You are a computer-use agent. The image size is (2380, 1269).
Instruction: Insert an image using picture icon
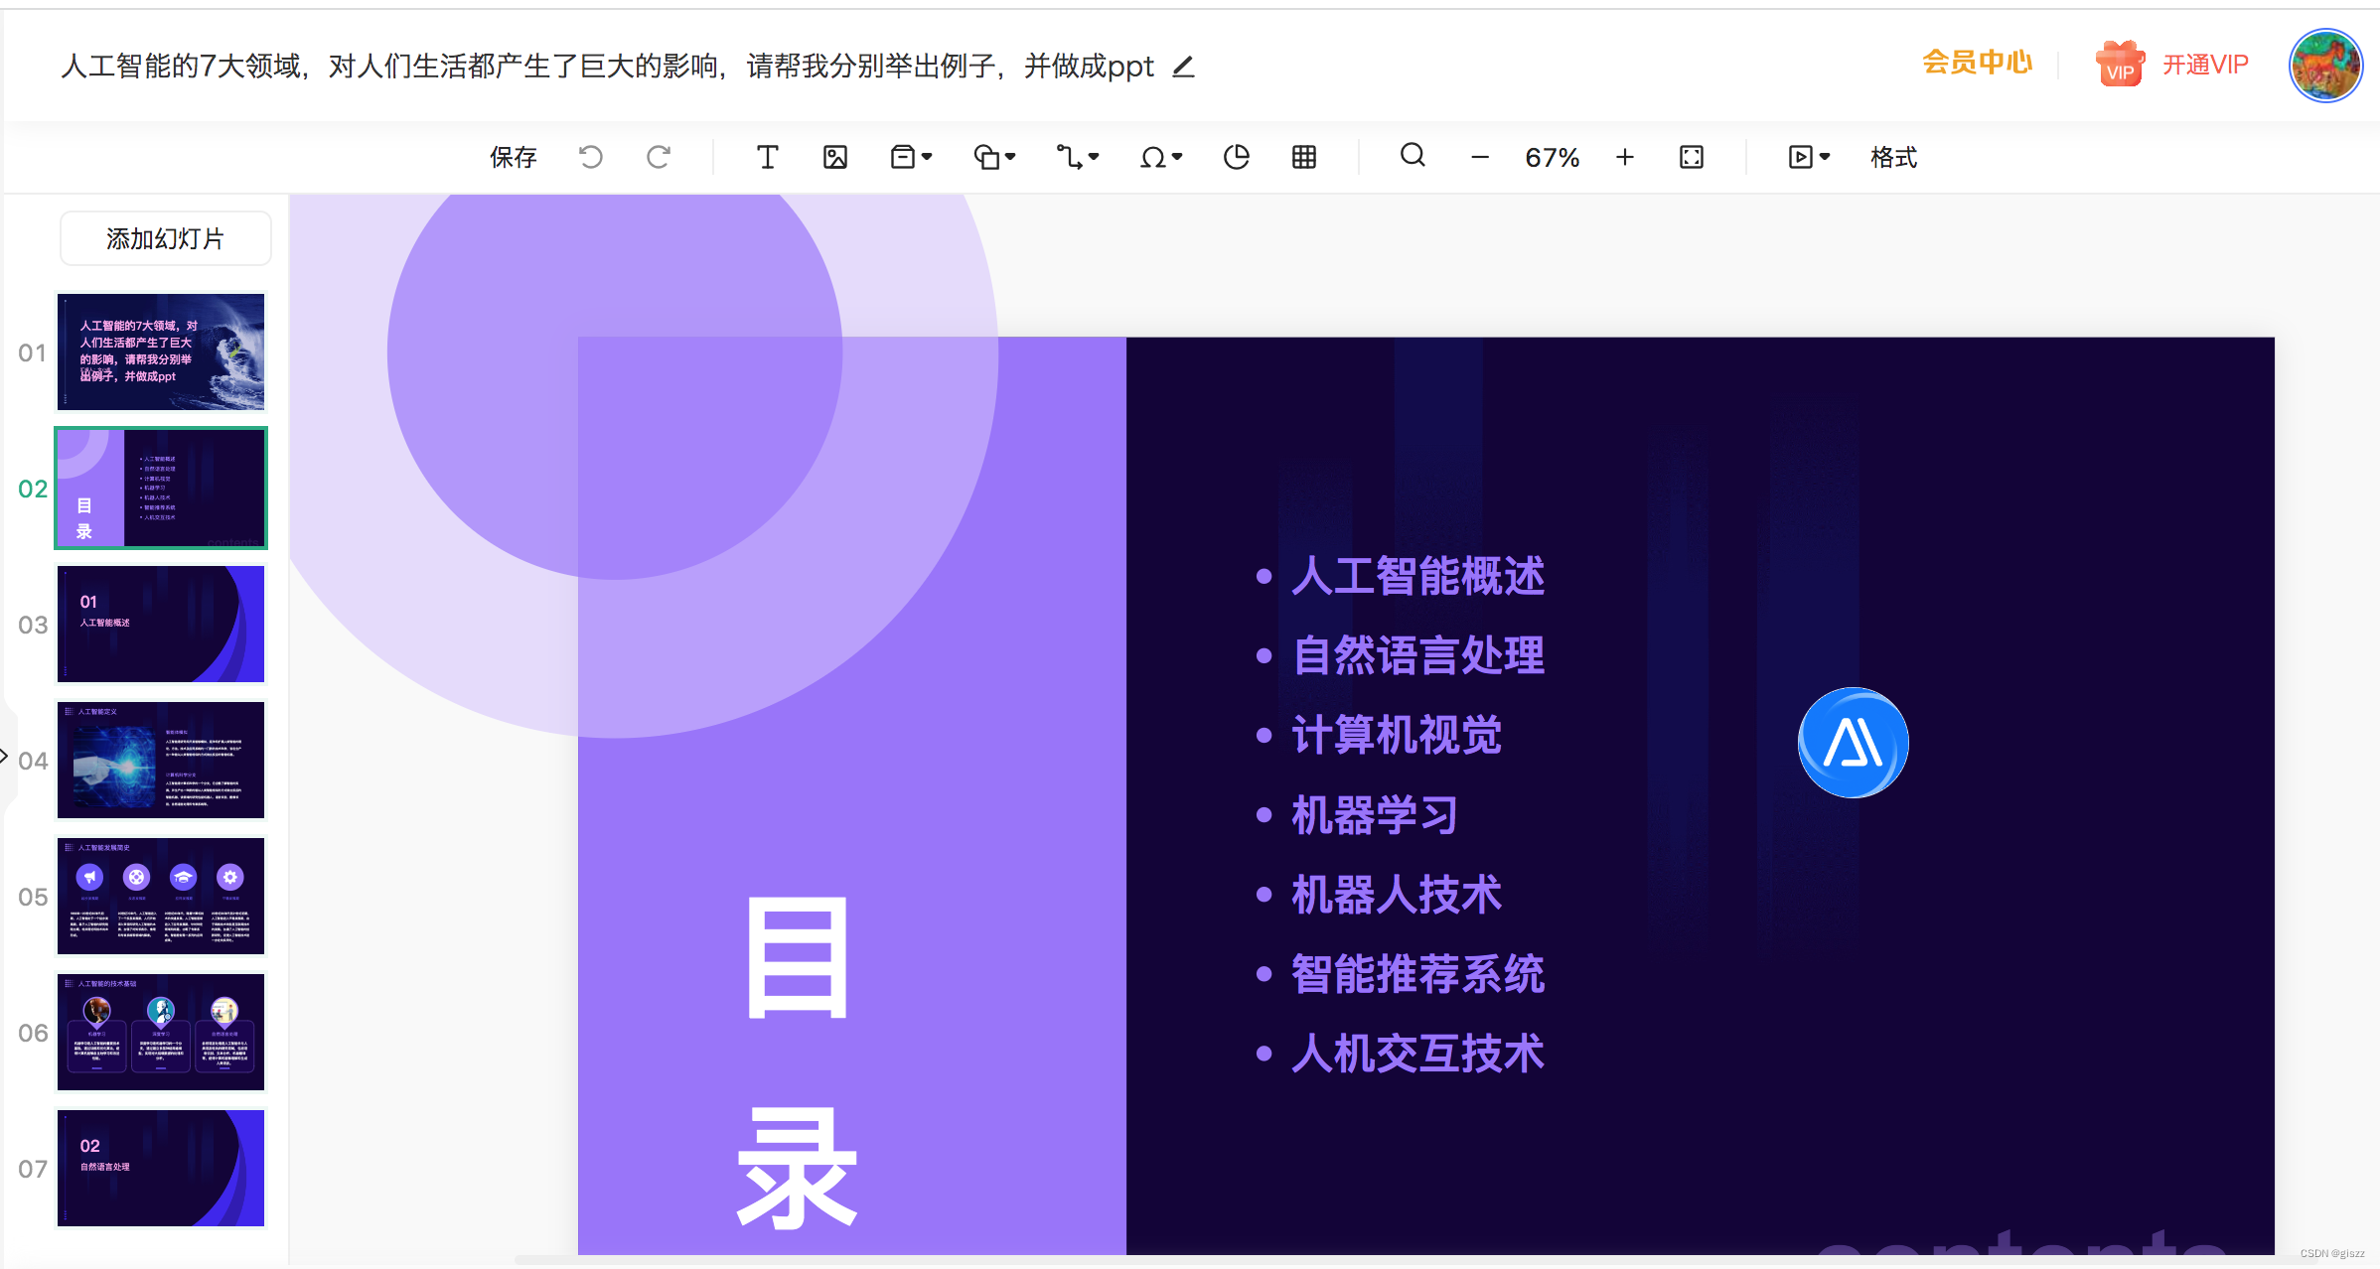click(835, 157)
